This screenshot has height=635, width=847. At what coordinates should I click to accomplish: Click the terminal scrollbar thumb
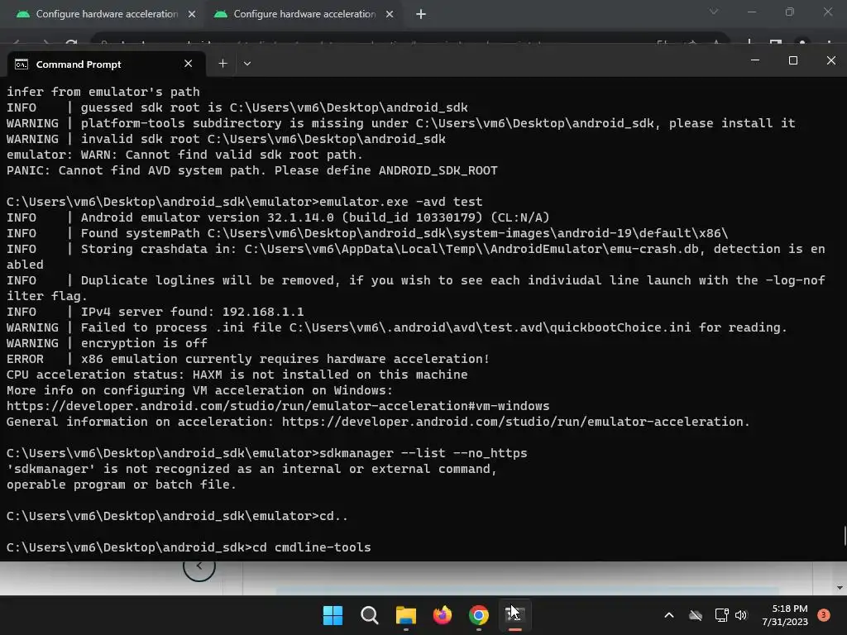845,536
